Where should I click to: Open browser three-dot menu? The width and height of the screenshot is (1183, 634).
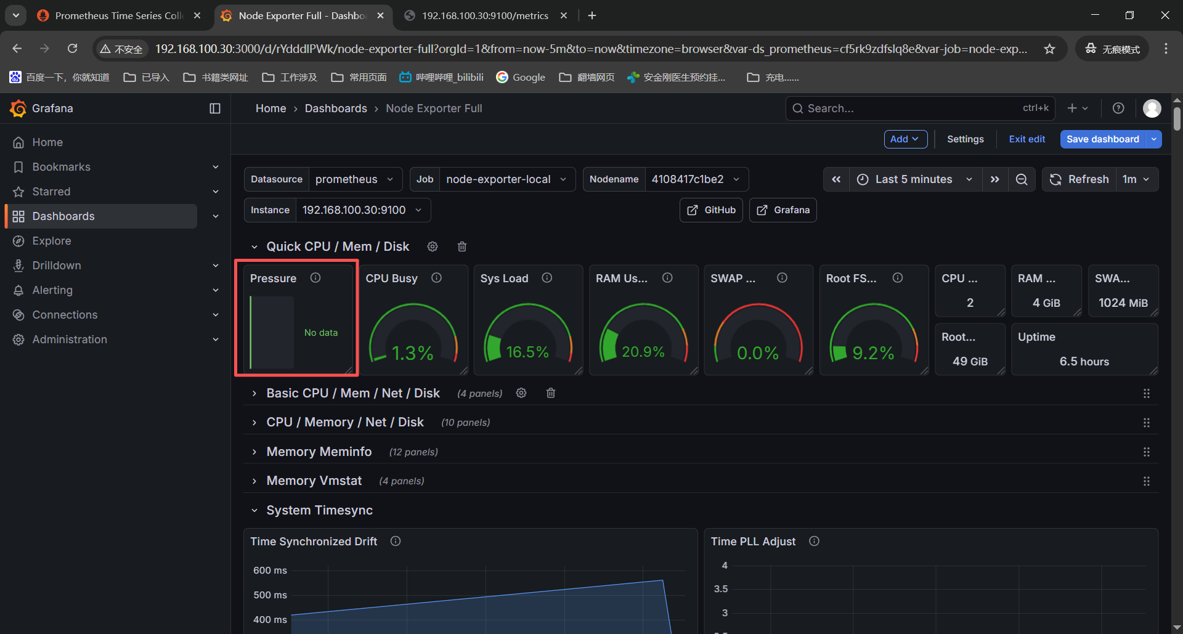[1166, 49]
